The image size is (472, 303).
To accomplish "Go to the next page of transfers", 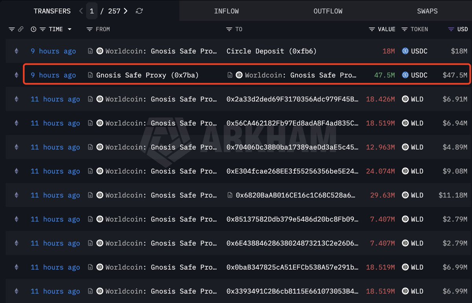I will click(x=125, y=11).
